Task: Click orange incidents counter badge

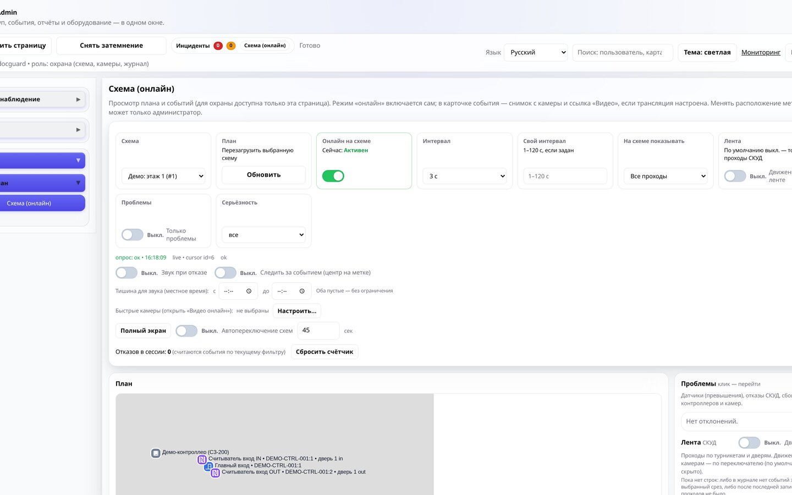Action: pos(231,46)
